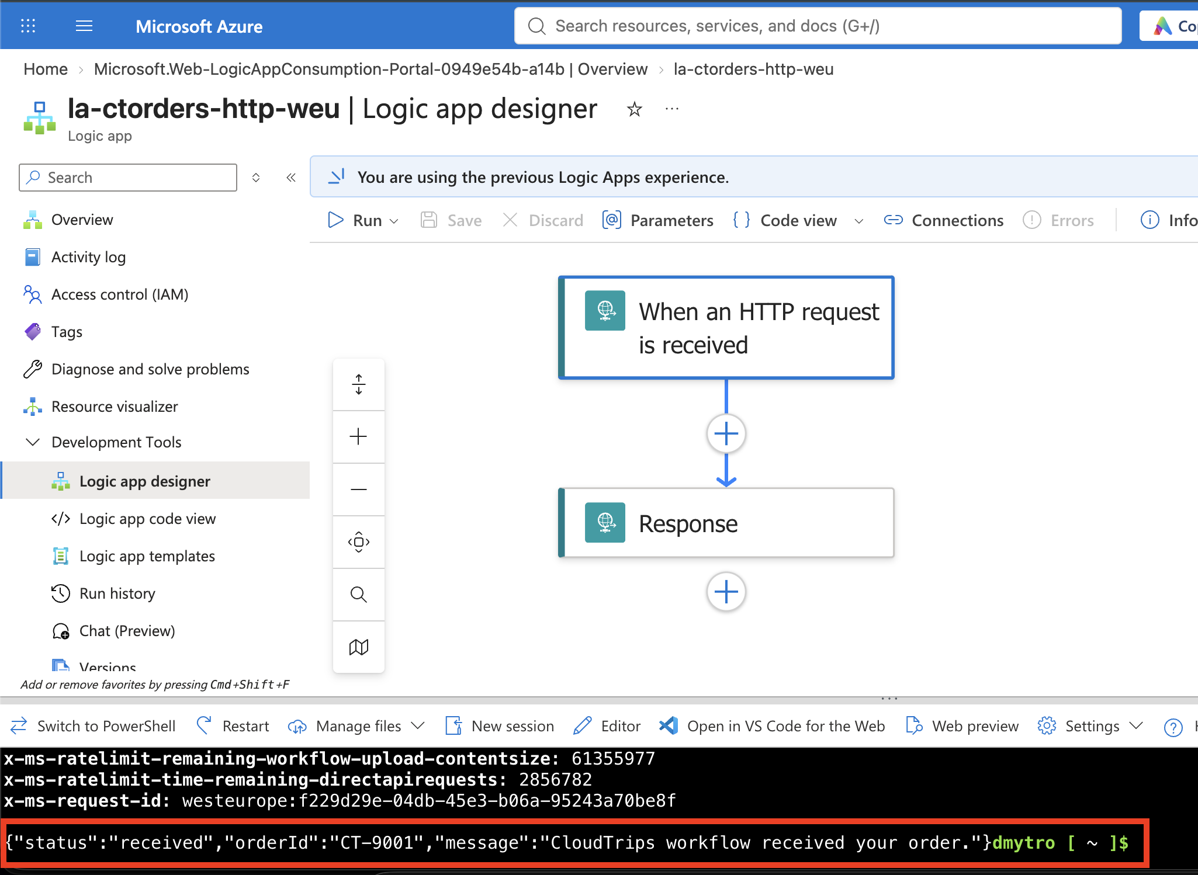Open the la-ctorders-http-weu breadcrumb
The height and width of the screenshot is (875, 1198).
753,69
